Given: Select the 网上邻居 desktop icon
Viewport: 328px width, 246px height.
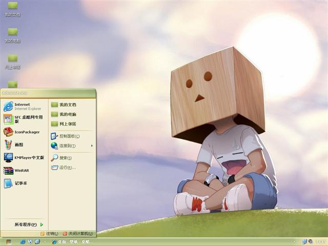Looking at the screenshot, I should [x=12, y=60].
